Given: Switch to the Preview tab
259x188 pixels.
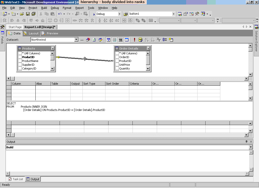Looking at the screenshot, I should click(x=50, y=33).
